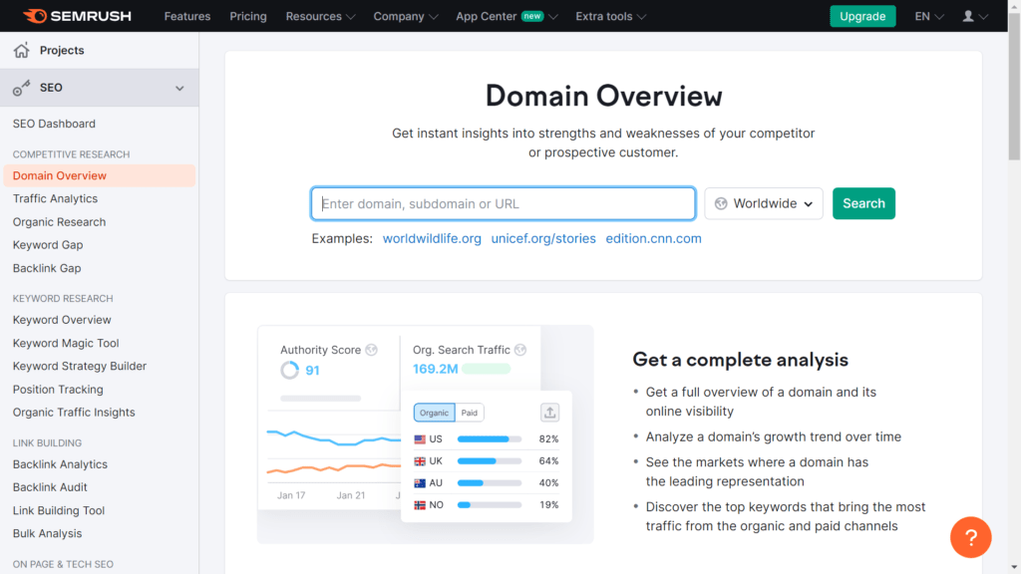Open the Worldwide database dropdown

(764, 203)
